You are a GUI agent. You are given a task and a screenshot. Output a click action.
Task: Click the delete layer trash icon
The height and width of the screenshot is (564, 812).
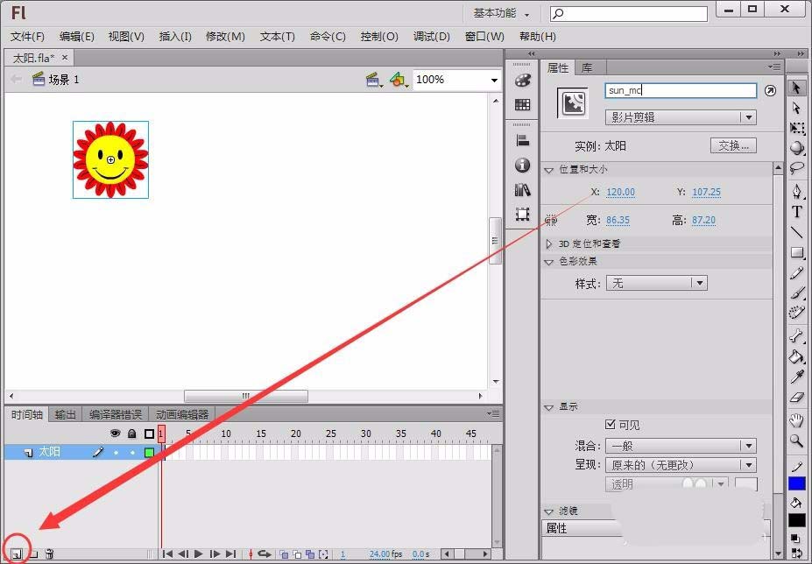tap(49, 553)
